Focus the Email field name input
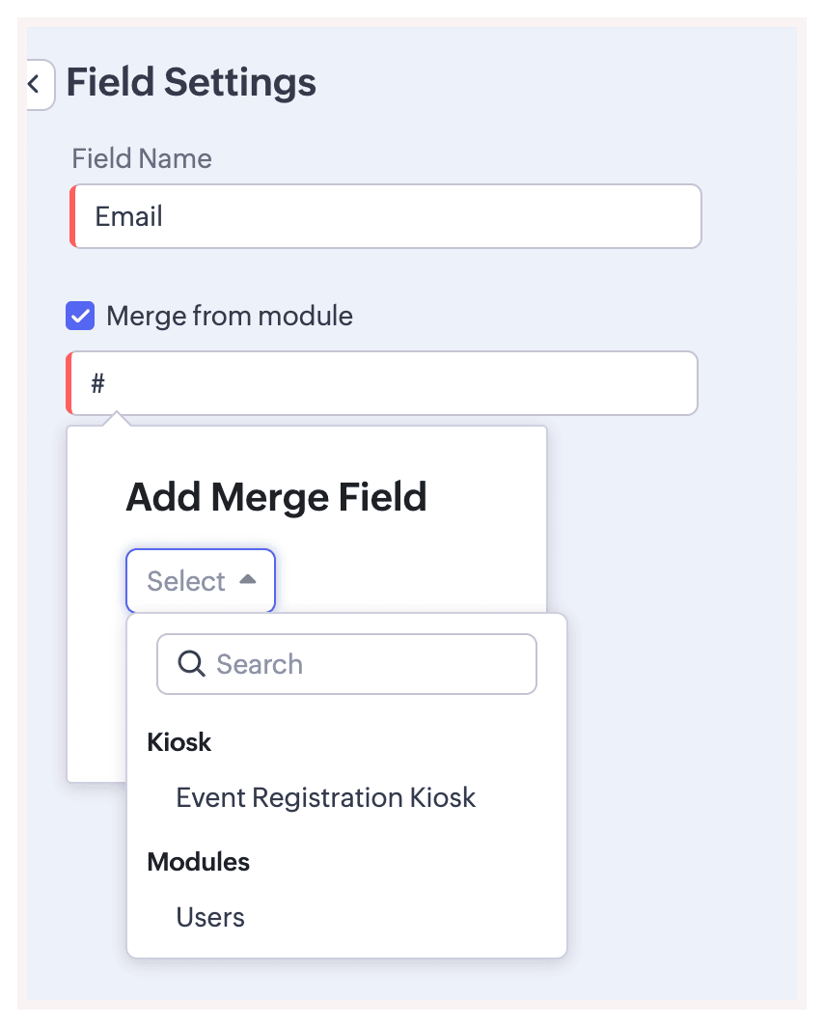This screenshot has height=1027, width=824. [386, 216]
